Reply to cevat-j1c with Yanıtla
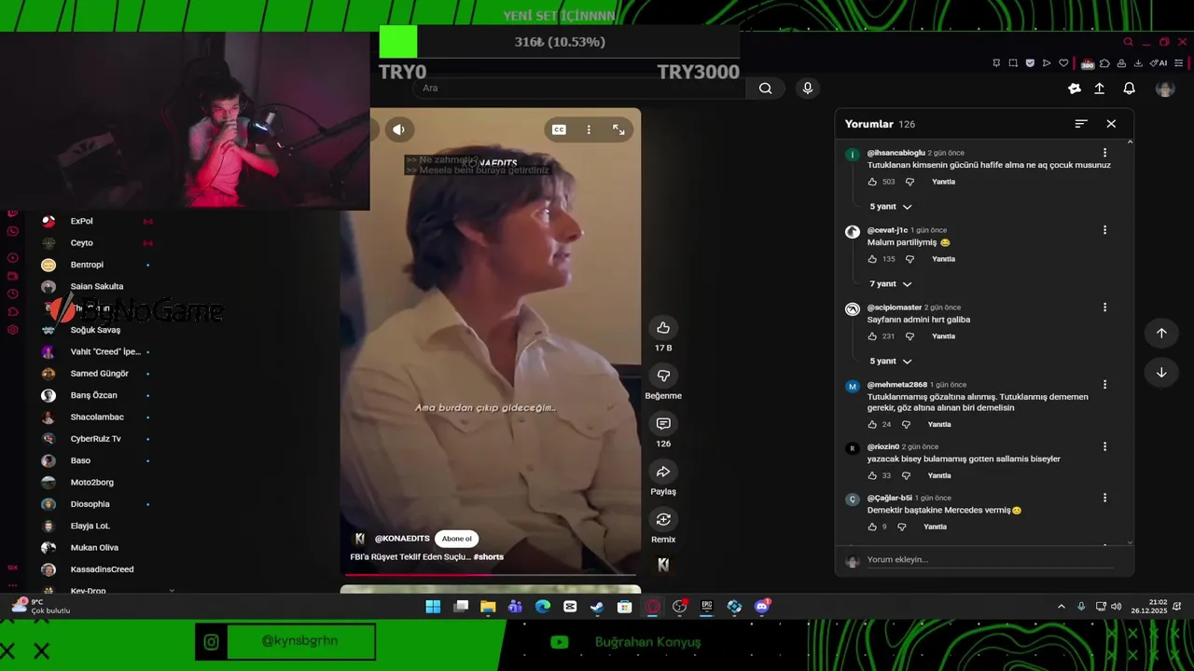This screenshot has height=671, width=1194. 943,259
